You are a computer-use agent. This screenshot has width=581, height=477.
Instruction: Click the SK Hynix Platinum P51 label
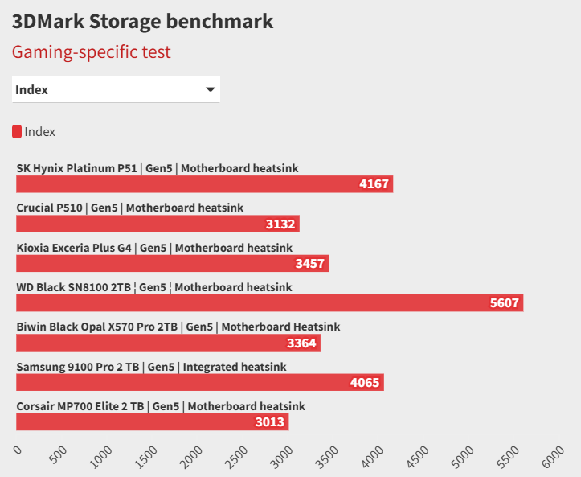coord(158,168)
